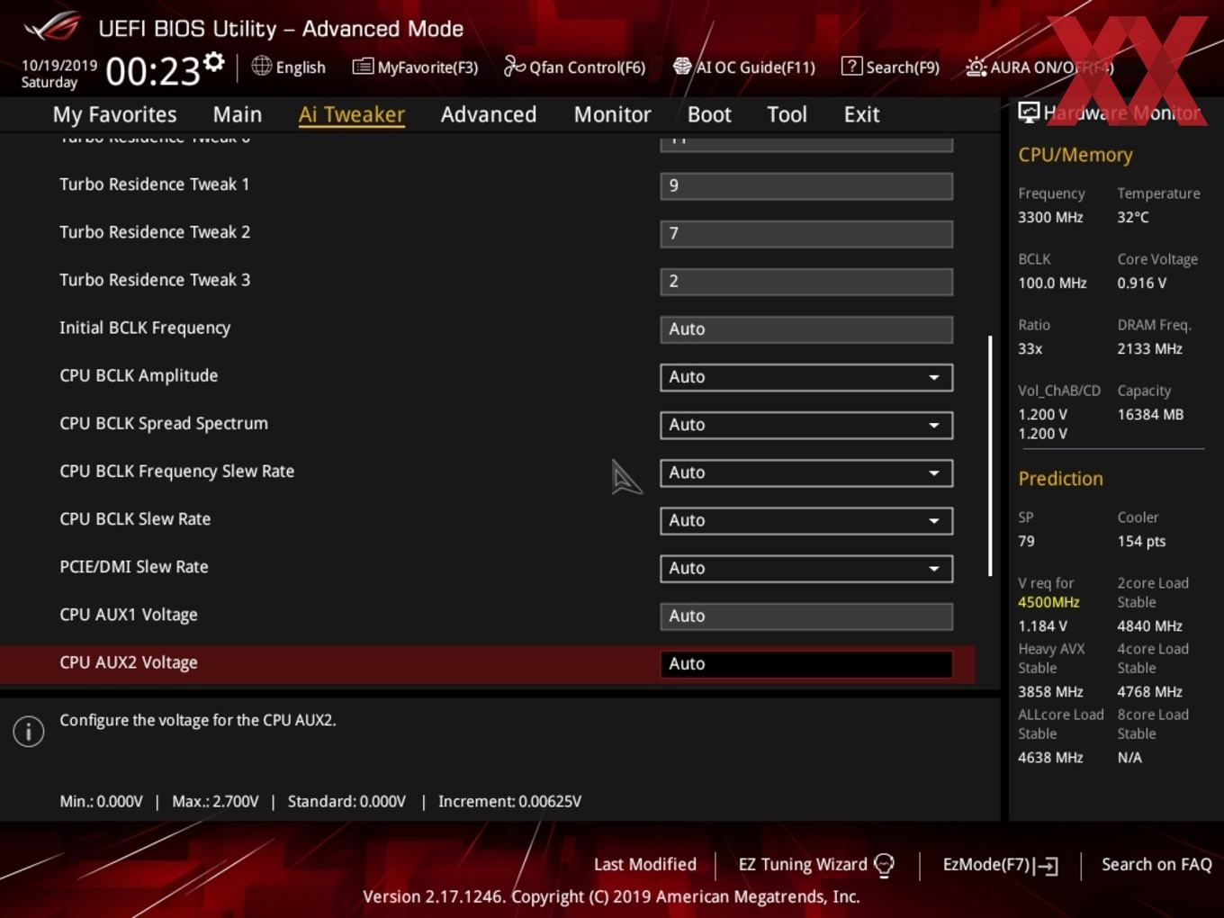The height and width of the screenshot is (918, 1224).
Task: Click the 154 pts cooler score
Action: point(1141,542)
